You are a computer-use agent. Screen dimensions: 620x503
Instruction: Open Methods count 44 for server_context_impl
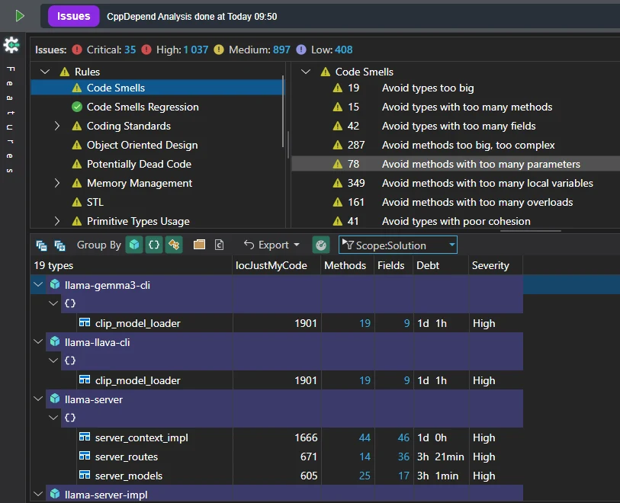(365, 437)
